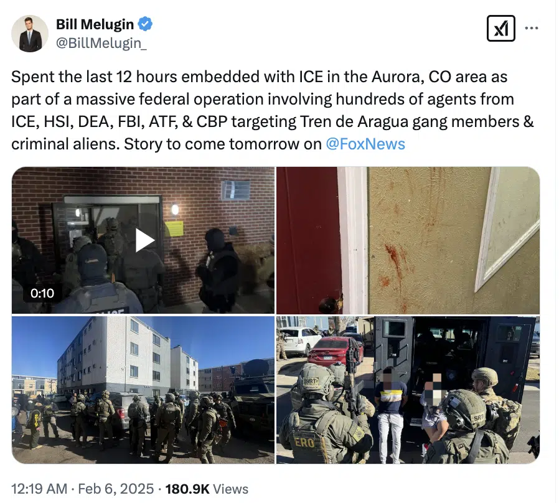The height and width of the screenshot is (503, 559).
Task: Click the Feb 6, 2025 date
Action: (116, 489)
